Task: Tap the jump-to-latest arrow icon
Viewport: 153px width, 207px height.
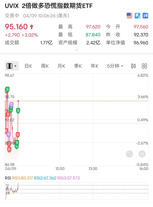Action: (x=142, y=154)
